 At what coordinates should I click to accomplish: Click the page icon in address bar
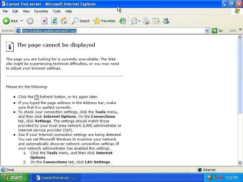pyautogui.click(x=18, y=31)
